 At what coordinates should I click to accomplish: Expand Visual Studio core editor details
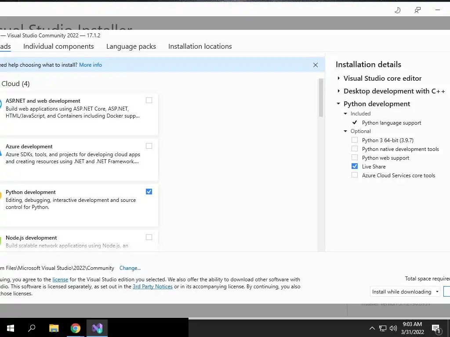click(x=339, y=78)
